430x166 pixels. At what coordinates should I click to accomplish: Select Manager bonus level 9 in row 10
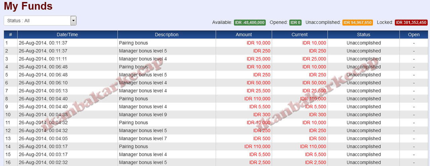pos(143,115)
